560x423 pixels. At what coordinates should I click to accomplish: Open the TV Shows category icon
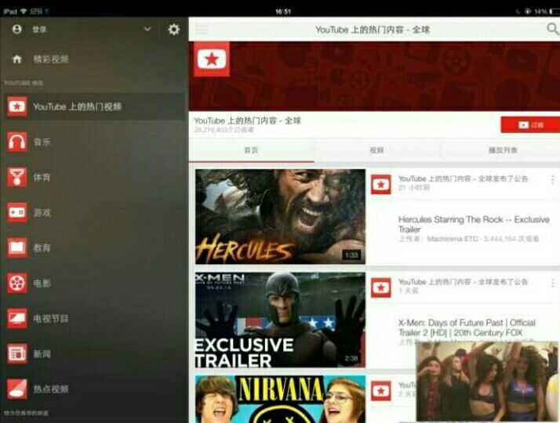click(16, 318)
